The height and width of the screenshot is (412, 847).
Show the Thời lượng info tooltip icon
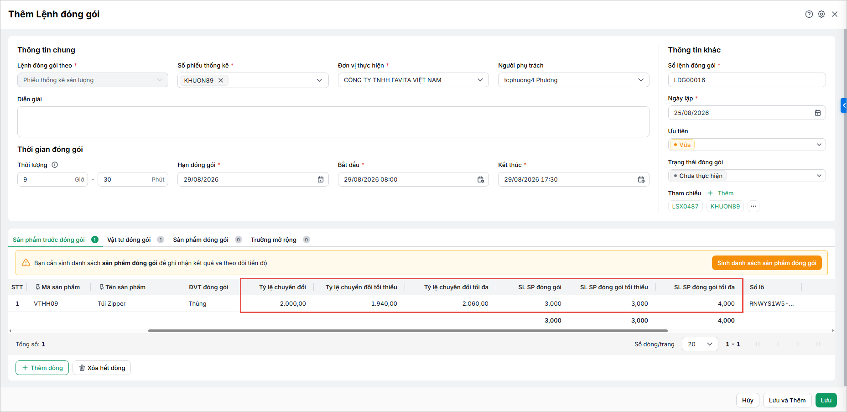point(55,165)
